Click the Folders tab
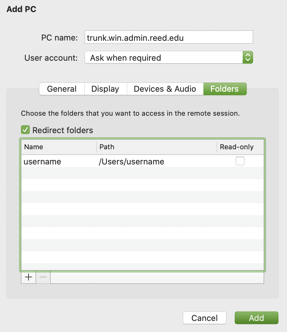 [224, 89]
